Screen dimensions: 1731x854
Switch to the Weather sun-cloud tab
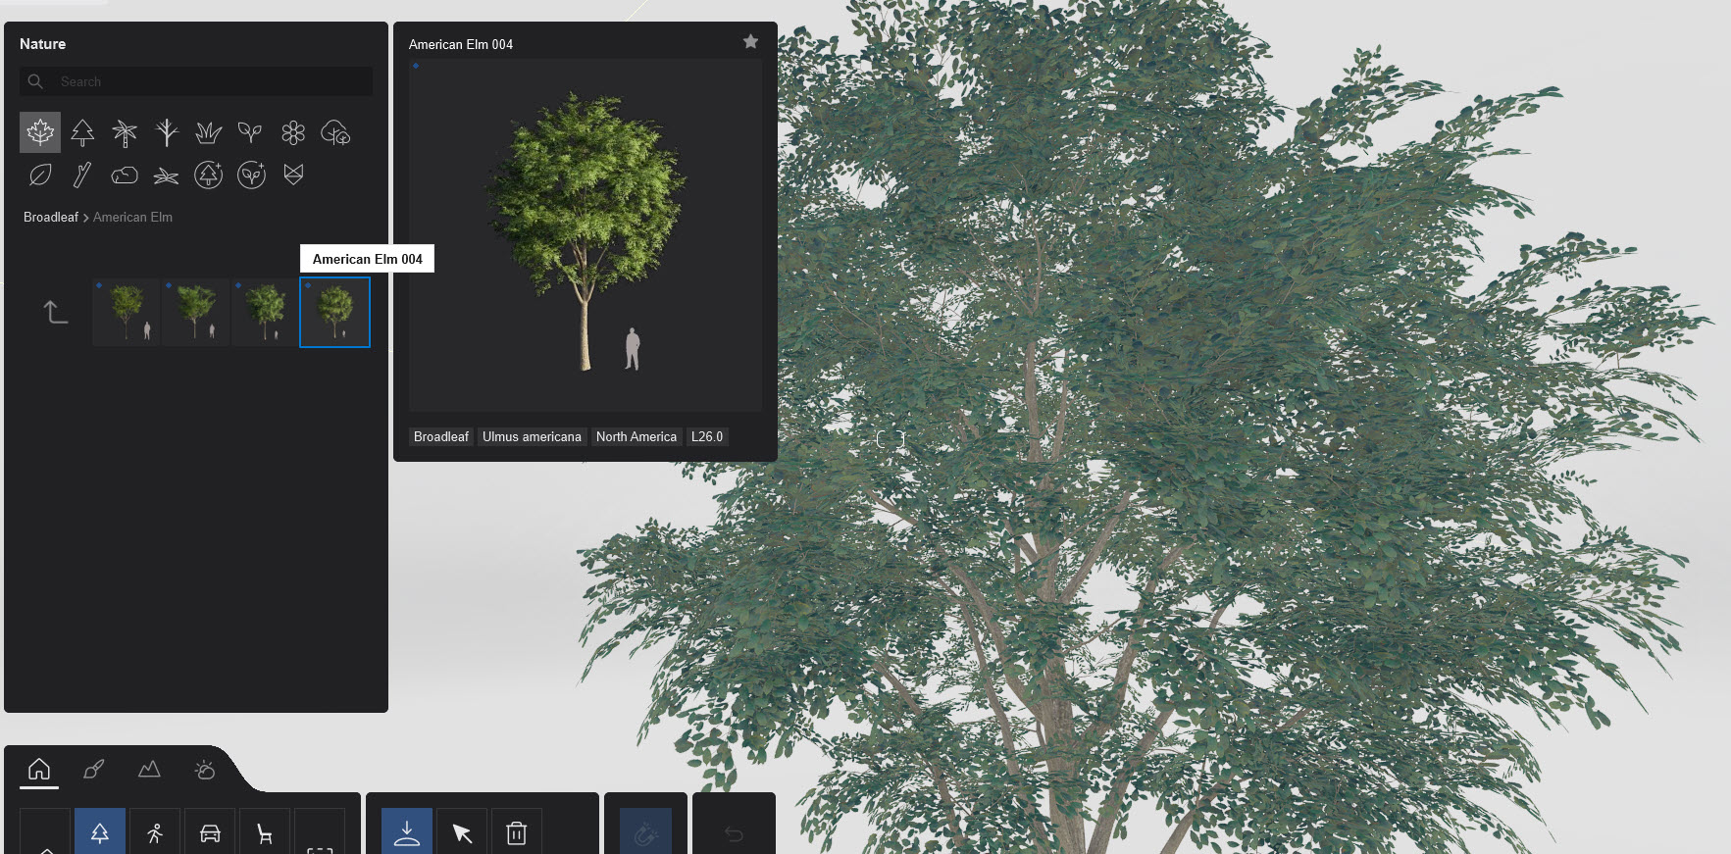coord(204,770)
